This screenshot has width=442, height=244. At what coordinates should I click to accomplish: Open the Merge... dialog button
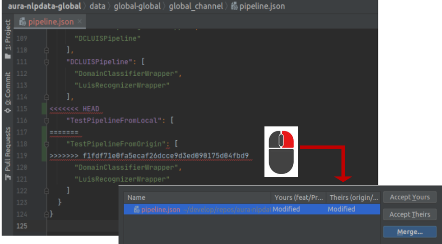[x=409, y=231]
